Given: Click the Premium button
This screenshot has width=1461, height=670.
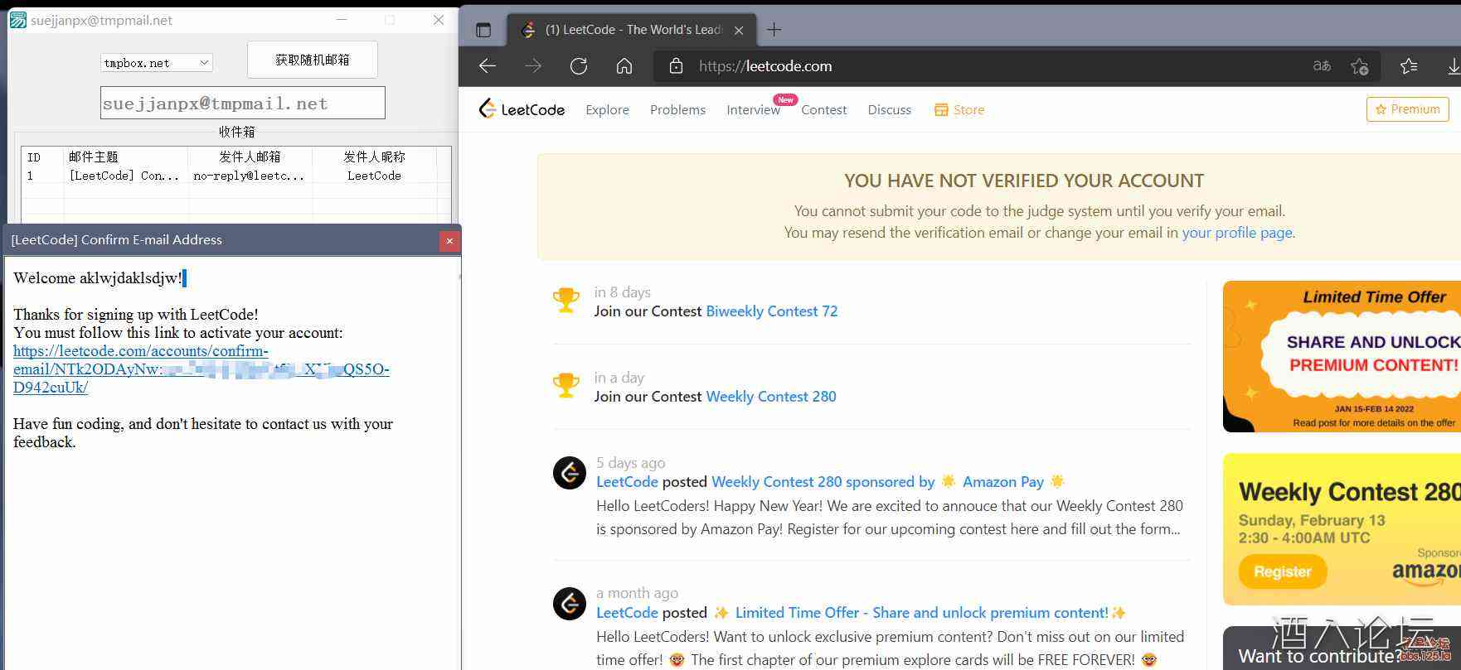Looking at the screenshot, I should [1407, 109].
